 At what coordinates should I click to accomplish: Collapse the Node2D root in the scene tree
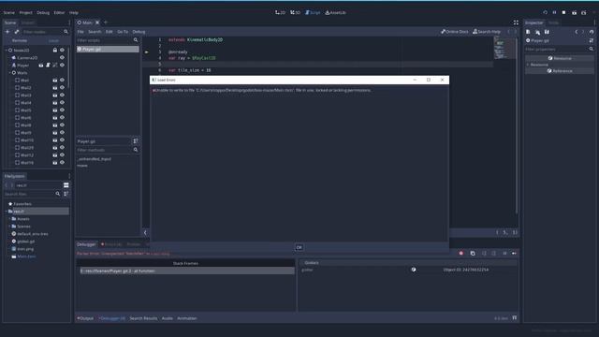point(7,50)
